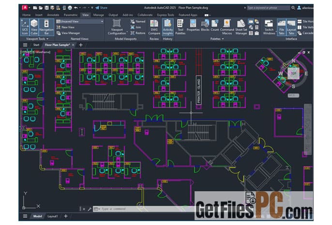Click the keyword search input field
Viewport: 332px width, 225px height.
(x=268, y=8)
